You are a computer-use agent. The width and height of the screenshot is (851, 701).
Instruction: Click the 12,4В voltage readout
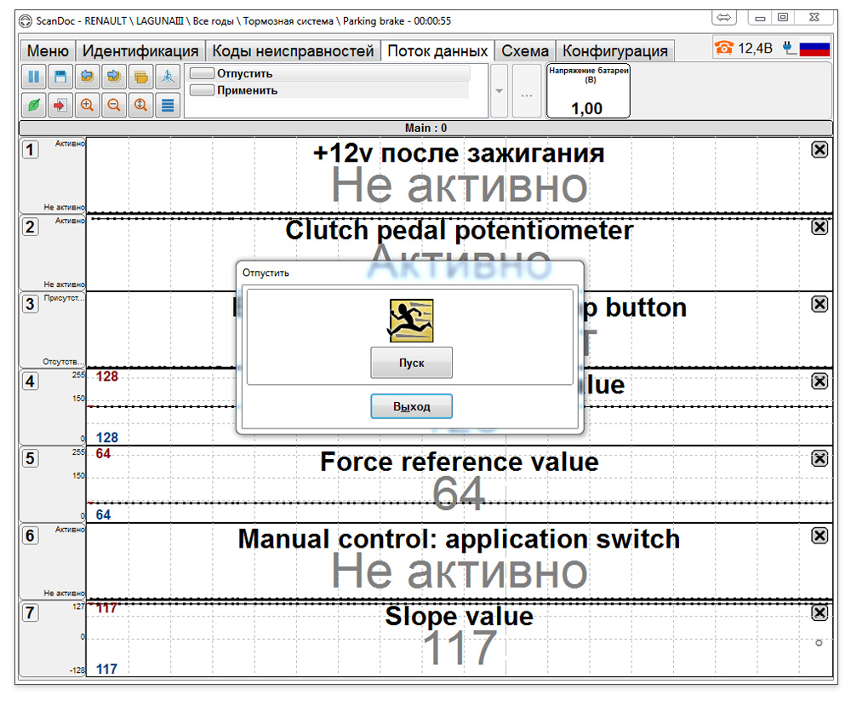pos(755,49)
